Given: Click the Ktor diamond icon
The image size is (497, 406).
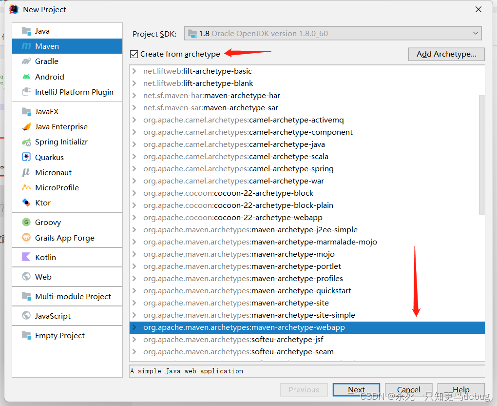Looking at the screenshot, I should click(26, 203).
